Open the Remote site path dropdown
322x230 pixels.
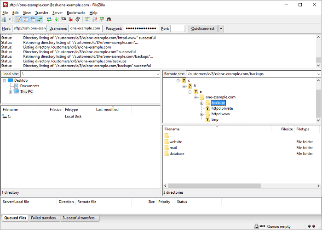tap(318, 74)
